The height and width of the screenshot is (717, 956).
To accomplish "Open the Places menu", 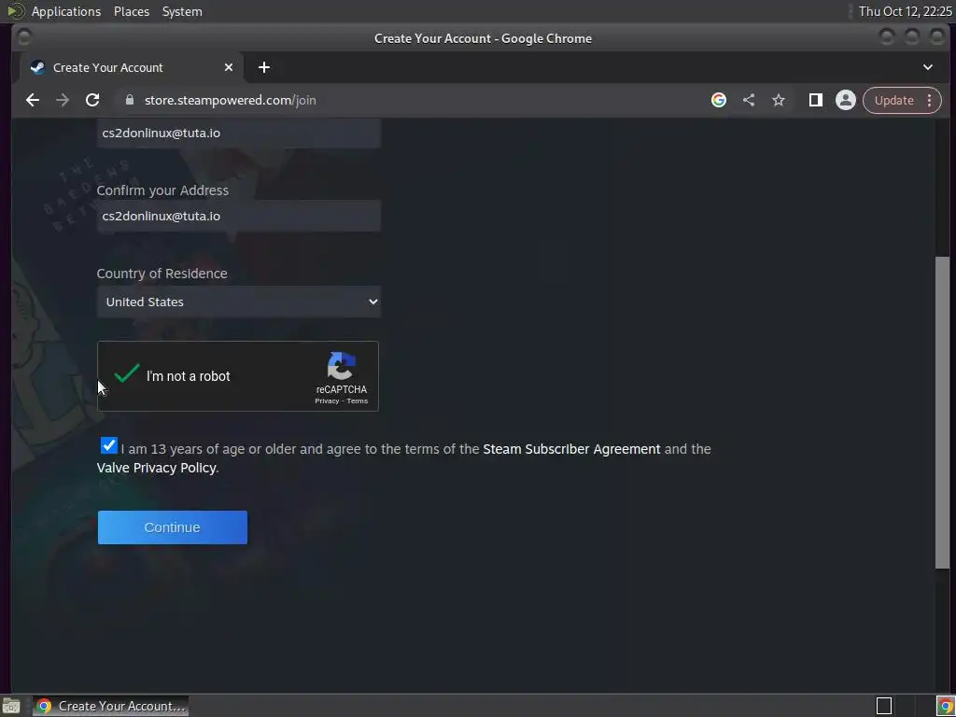I will [131, 11].
